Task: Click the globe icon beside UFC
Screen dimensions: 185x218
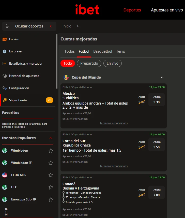Action: coord(5,187)
